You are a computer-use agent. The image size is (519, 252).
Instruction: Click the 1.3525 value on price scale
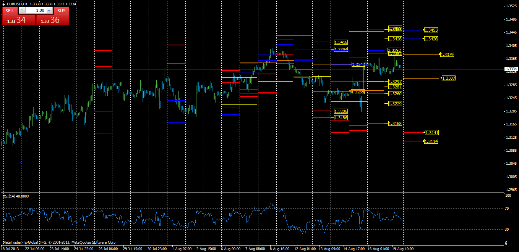[x=511, y=6]
